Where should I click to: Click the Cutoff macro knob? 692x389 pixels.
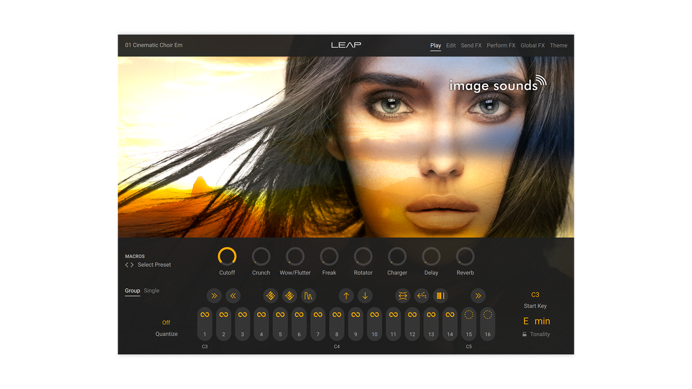click(227, 256)
